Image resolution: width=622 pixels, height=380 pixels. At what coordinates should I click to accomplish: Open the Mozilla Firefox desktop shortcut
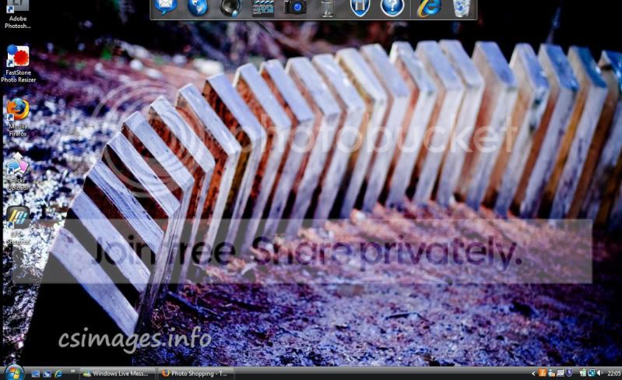18,117
